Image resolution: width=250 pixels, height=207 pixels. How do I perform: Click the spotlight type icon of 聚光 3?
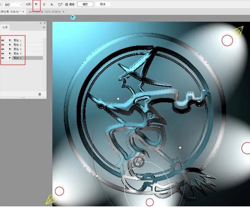click(x=10, y=49)
